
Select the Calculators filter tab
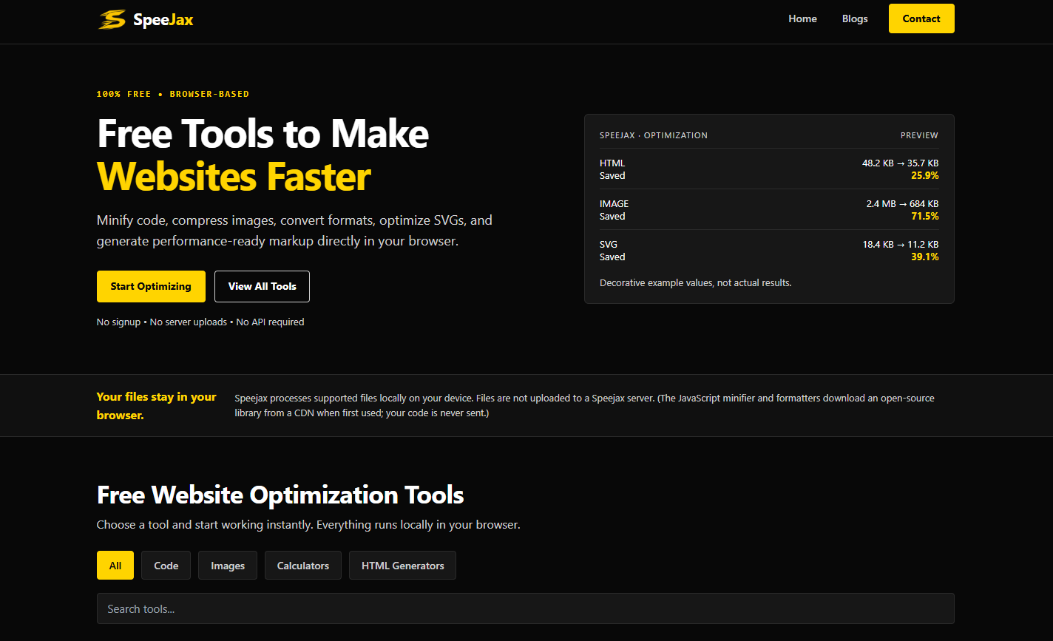[x=303, y=566]
